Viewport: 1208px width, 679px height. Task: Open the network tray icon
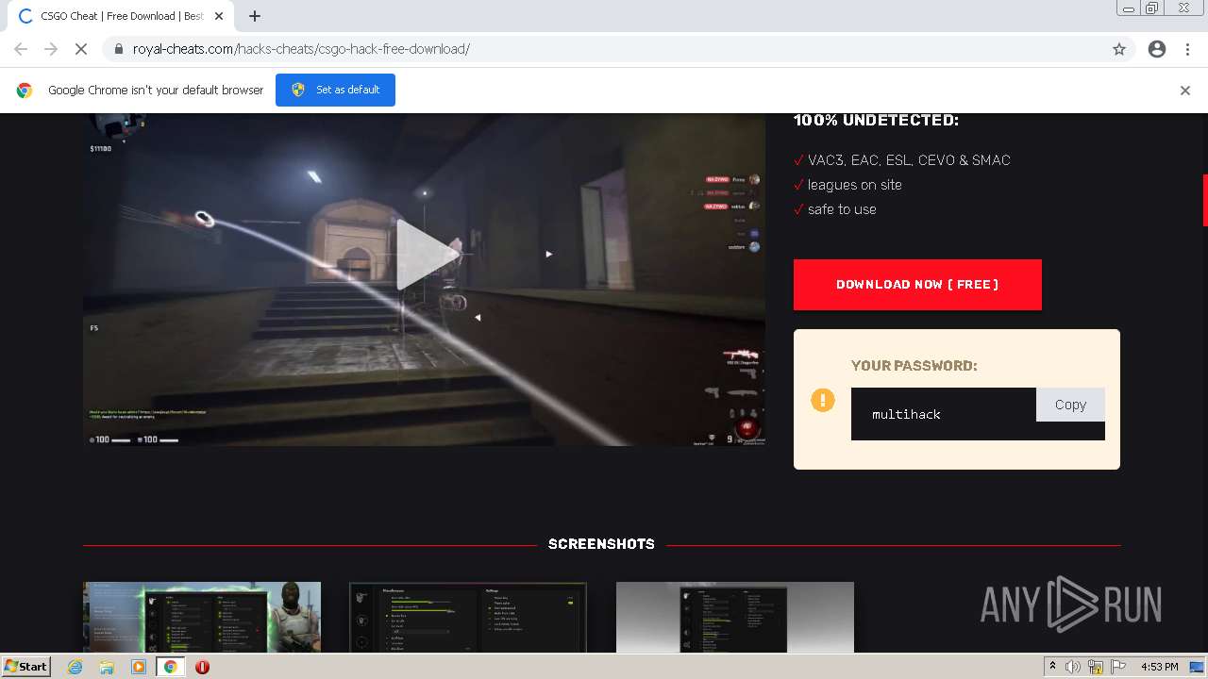click(1096, 667)
